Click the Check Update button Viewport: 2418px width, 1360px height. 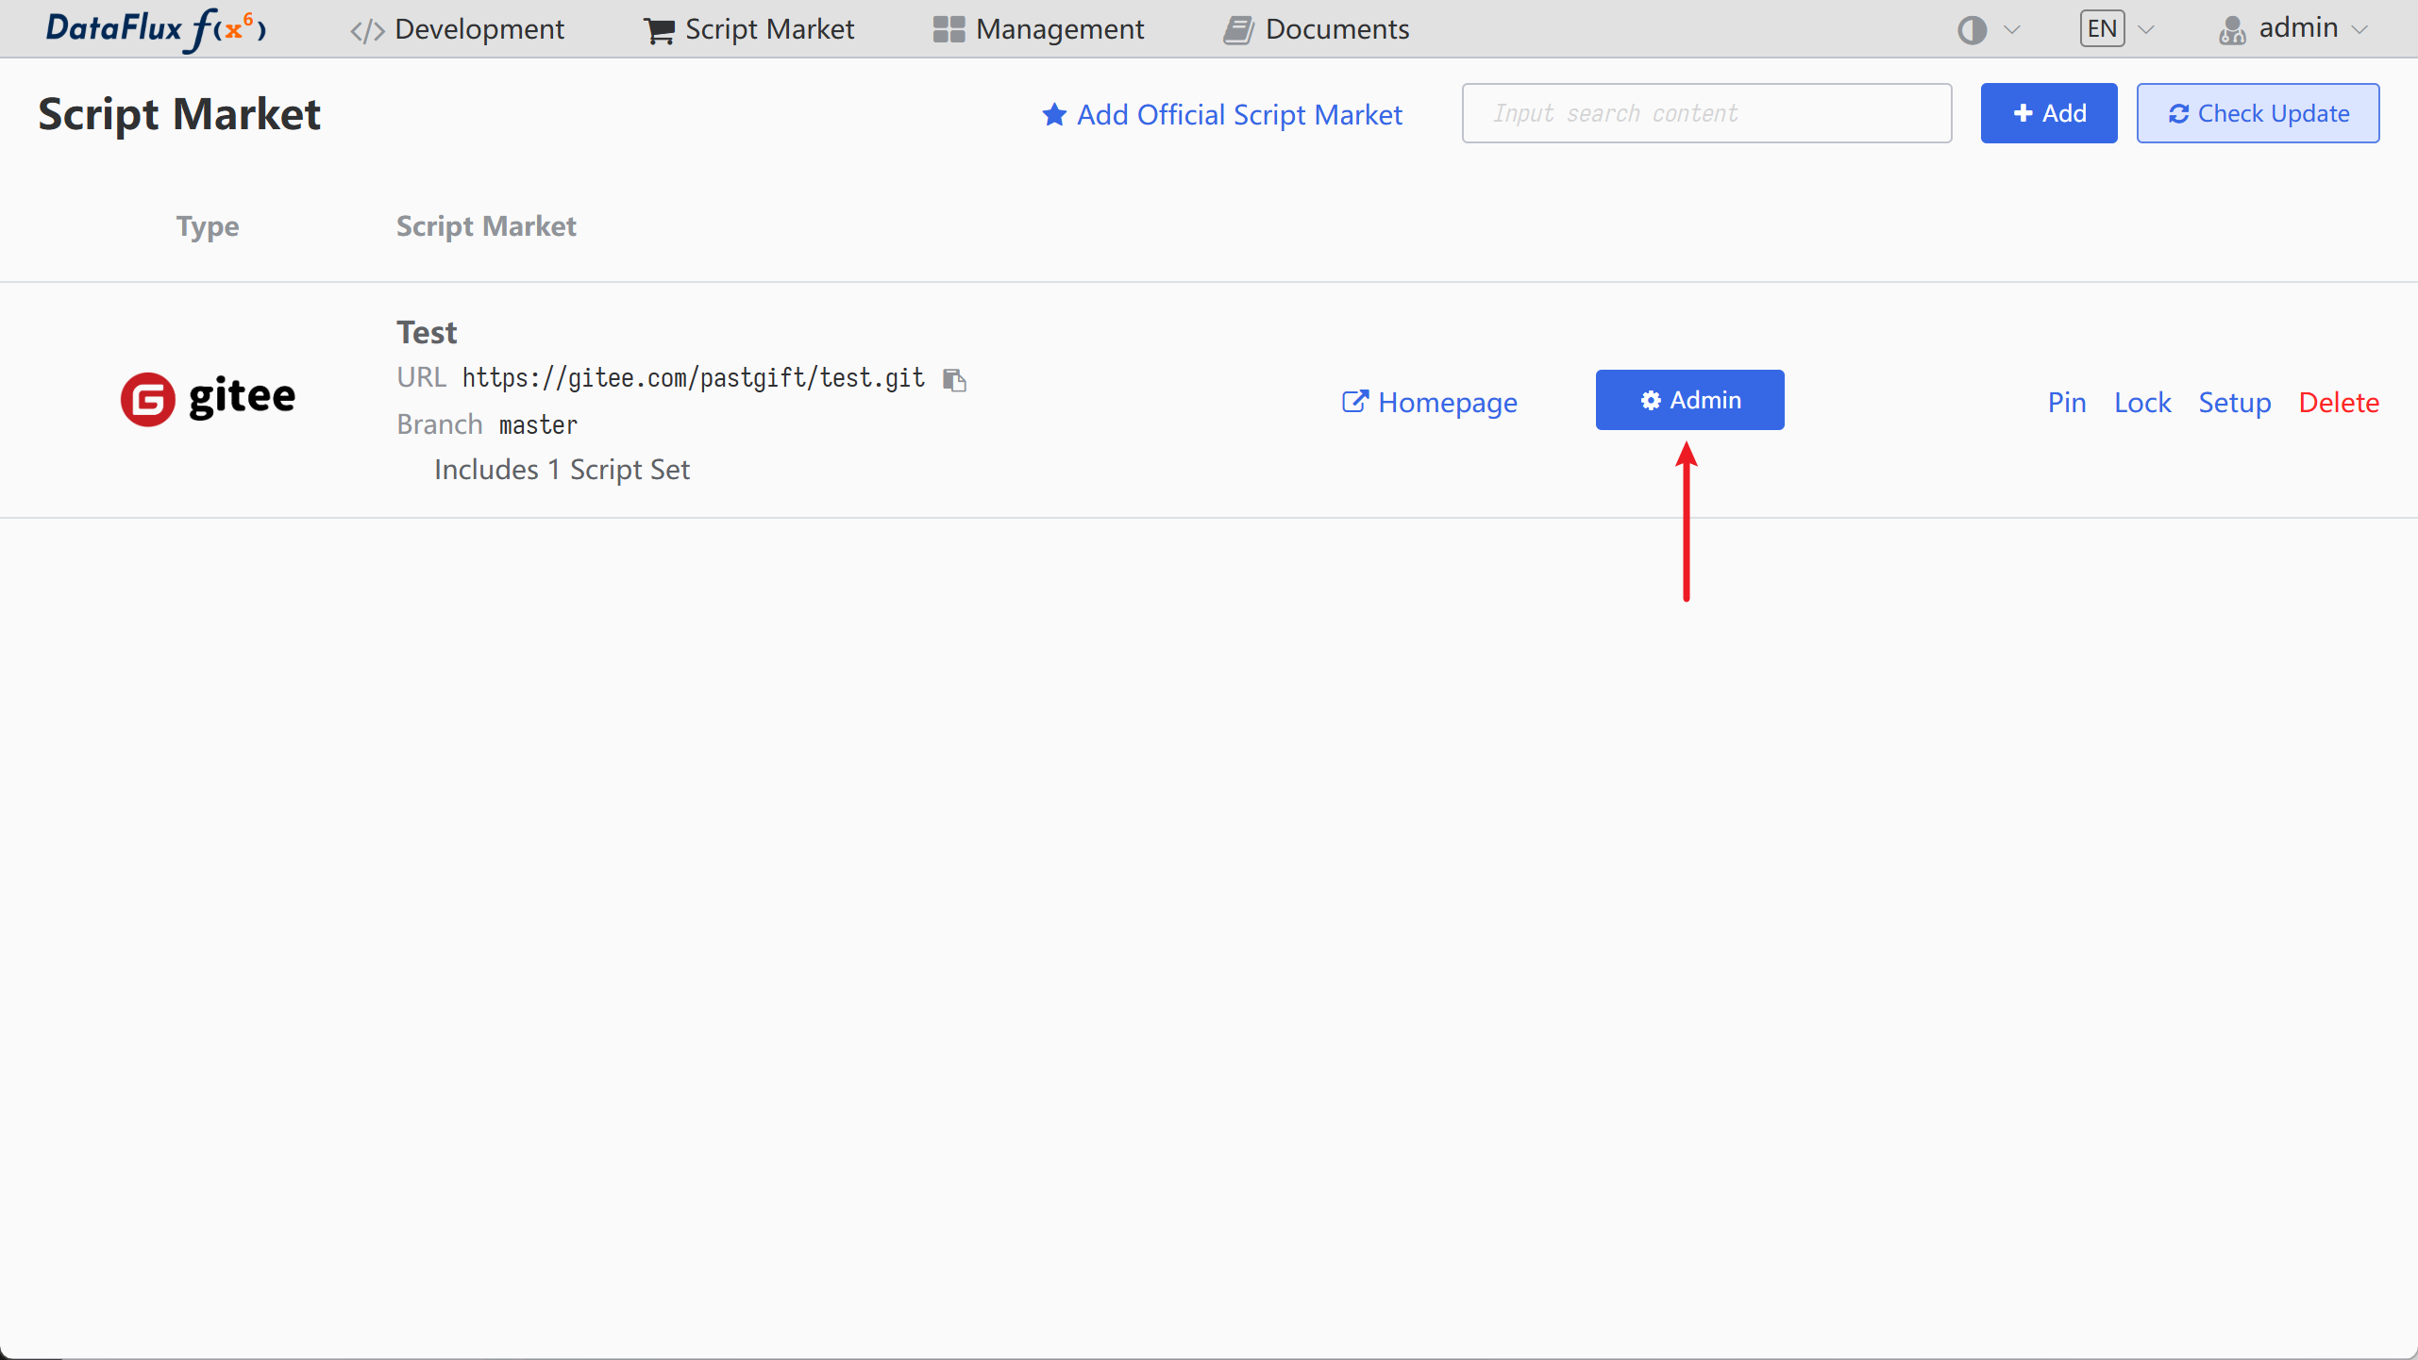click(x=2258, y=113)
